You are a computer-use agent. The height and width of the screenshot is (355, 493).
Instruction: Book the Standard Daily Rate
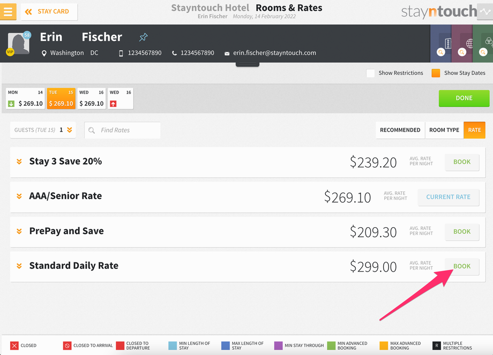coord(462,267)
